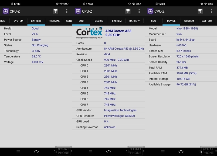
Task: Tap the CPU-Z app icon on the middle screen
Action: tap(78, 11)
